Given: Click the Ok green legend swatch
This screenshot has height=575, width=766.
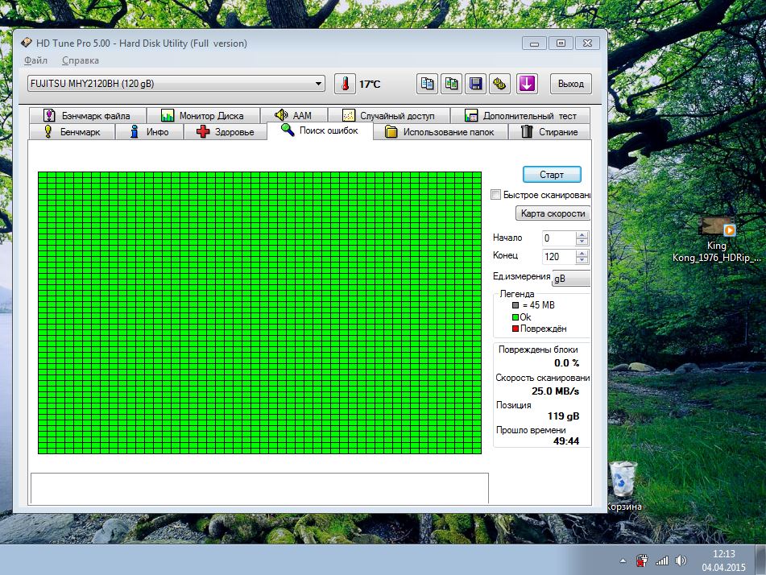Looking at the screenshot, I should tap(515, 317).
